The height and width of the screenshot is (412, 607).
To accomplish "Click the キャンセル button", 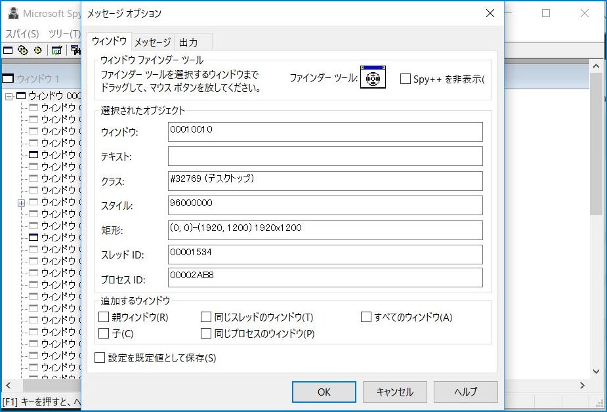I will (x=395, y=392).
